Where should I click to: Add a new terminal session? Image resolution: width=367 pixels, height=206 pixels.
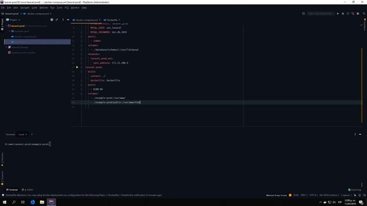coord(32,134)
